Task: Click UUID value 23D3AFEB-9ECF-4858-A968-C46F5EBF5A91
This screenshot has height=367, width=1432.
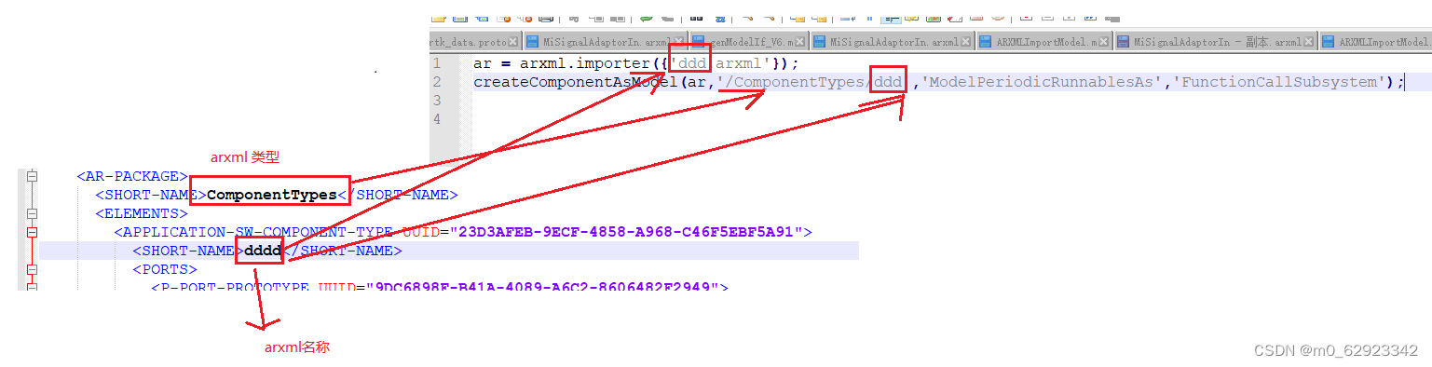Action: (x=627, y=232)
